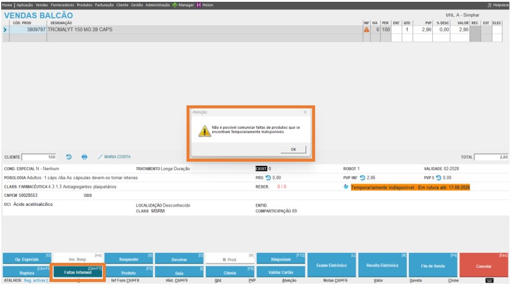Click the QTD cell showing 1
Screen dimensions: 510x285
pos(407,30)
